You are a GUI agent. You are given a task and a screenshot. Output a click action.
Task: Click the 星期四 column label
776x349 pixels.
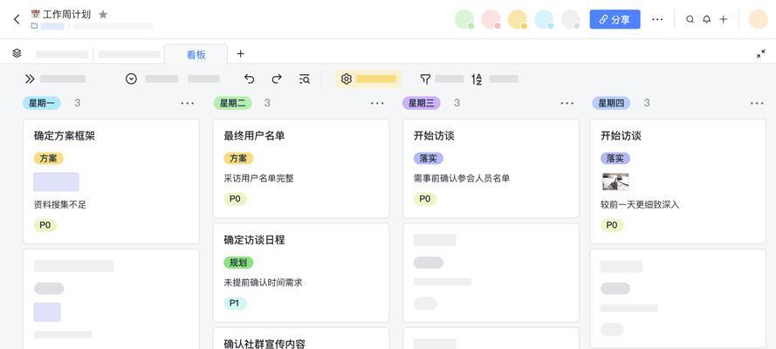[611, 103]
